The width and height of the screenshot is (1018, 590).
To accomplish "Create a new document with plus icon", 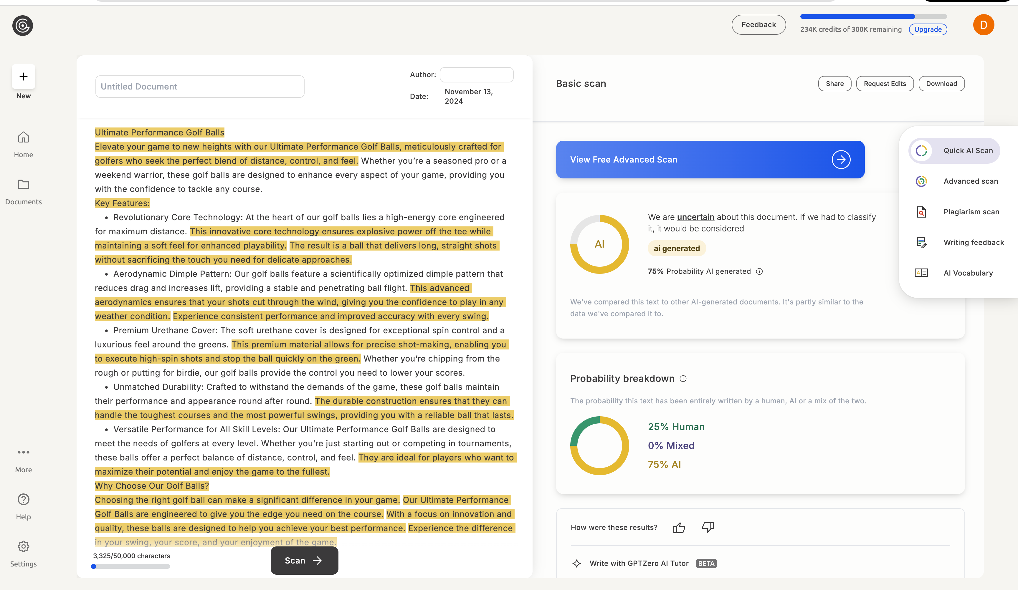I will tap(24, 77).
